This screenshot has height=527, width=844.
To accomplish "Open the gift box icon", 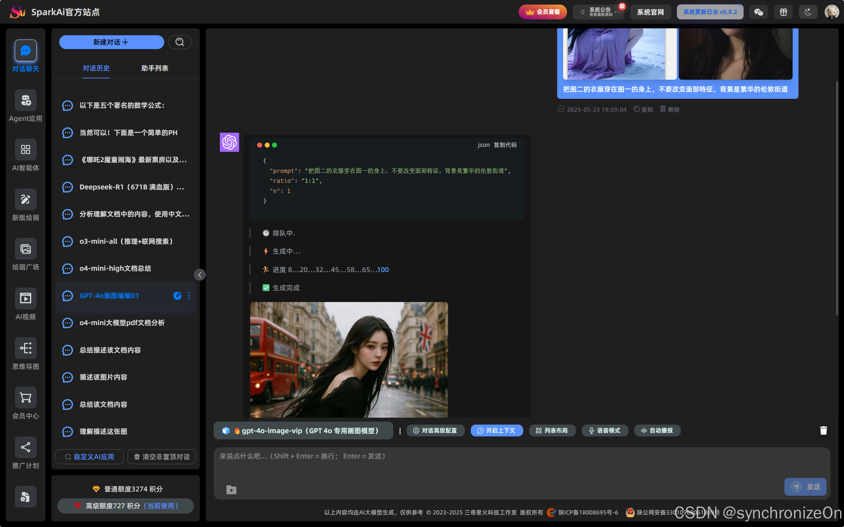I will (783, 12).
